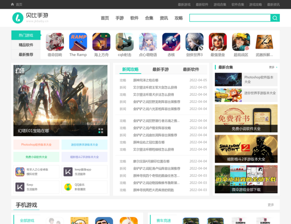Viewport: 291px width, 224px height.
Task: Click the keep健身app icon
Action: 68,172
